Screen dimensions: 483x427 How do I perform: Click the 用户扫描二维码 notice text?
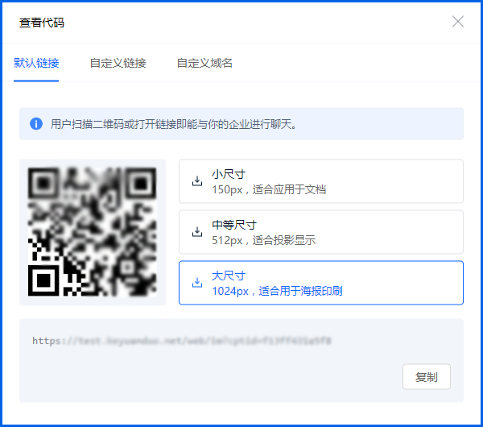pyautogui.click(x=173, y=124)
